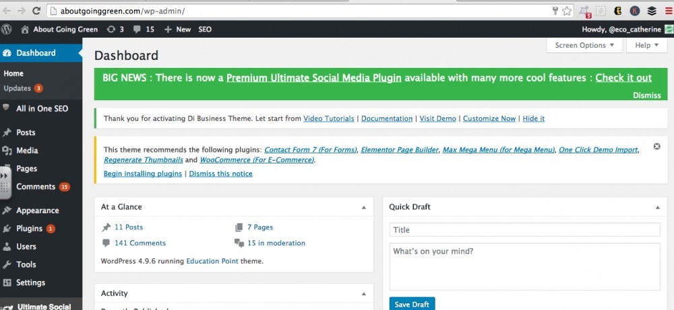
Task: Open the theme Documentation link
Action: pos(387,118)
